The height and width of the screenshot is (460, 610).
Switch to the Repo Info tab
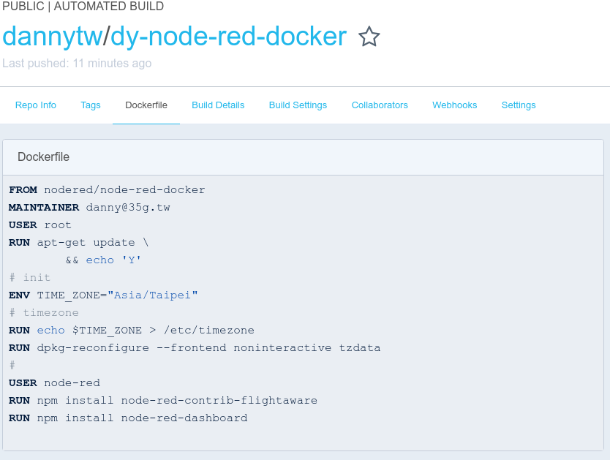click(x=36, y=105)
